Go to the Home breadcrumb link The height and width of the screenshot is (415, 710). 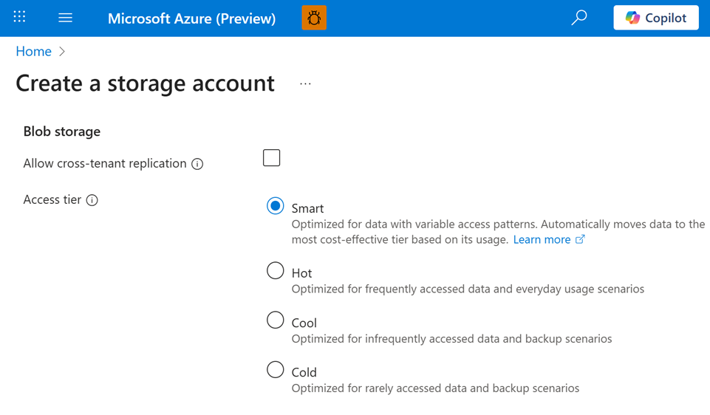tap(33, 51)
